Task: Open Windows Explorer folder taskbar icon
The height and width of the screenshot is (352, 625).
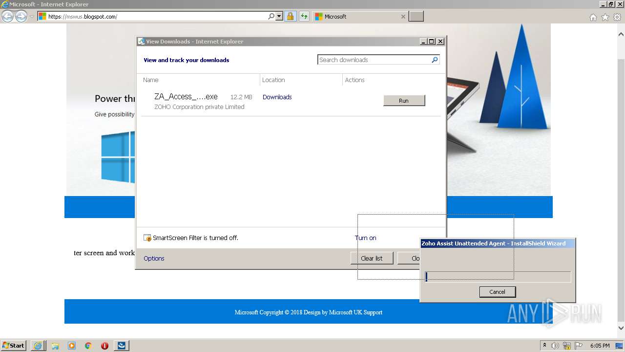Action: [x=55, y=345]
